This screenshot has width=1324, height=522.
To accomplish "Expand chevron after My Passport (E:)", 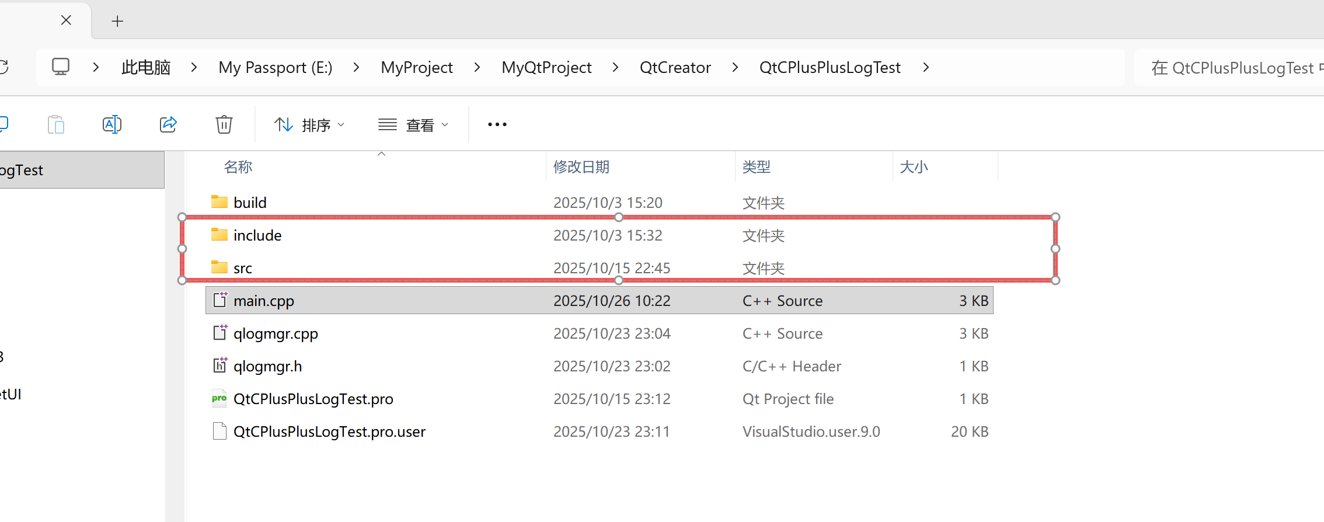I will coord(357,67).
